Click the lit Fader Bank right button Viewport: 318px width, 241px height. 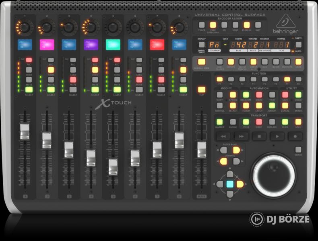click(x=236, y=150)
